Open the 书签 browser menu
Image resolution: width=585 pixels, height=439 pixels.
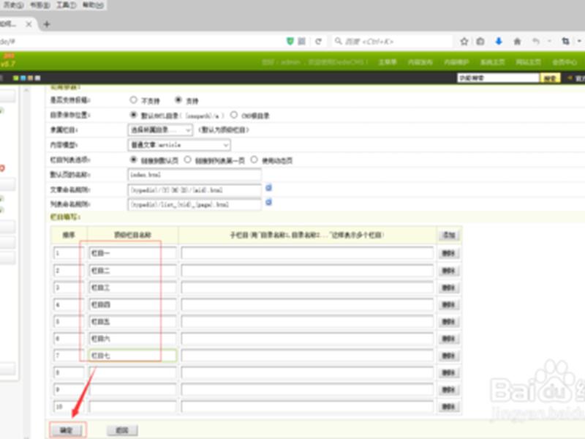click(x=39, y=5)
